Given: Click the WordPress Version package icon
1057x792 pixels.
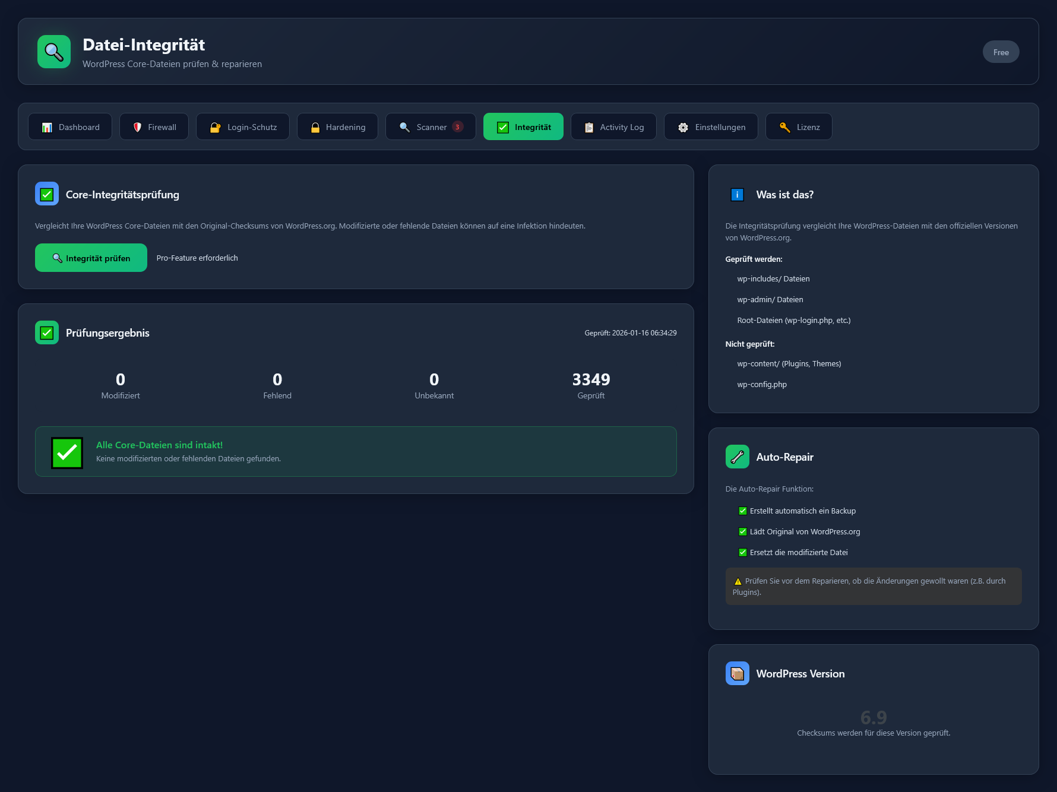Looking at the screenshot, I should pos(737,674).
